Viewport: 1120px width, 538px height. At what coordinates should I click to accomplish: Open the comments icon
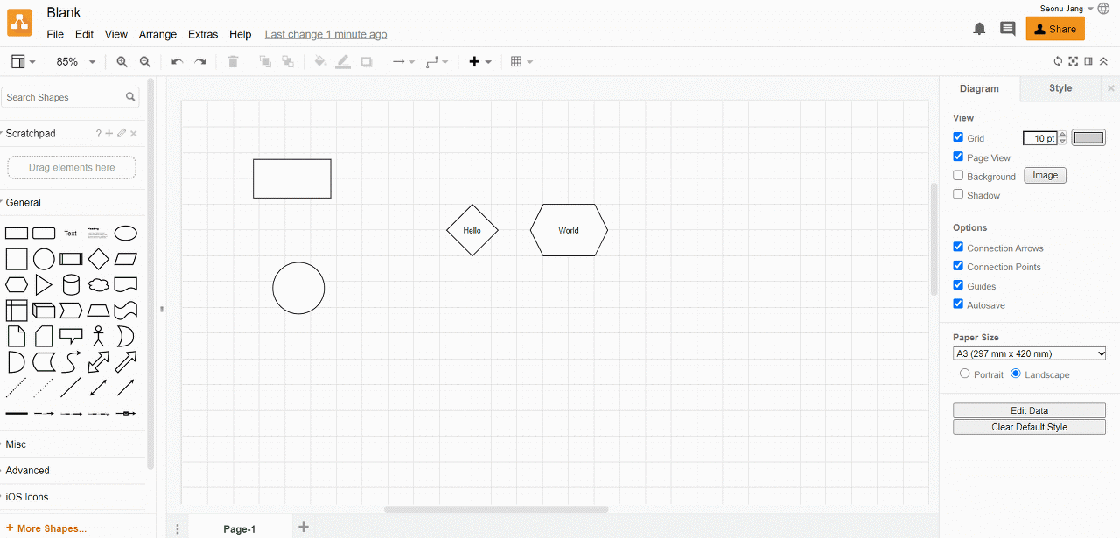1008,29
